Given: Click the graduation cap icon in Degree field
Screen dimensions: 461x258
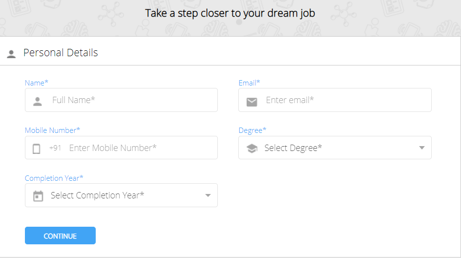Looking at the screenshot, I should click(x=252, y=148).
